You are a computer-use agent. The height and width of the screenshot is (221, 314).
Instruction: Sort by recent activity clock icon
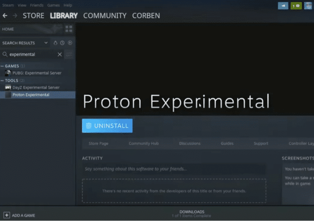pos(62,43)
